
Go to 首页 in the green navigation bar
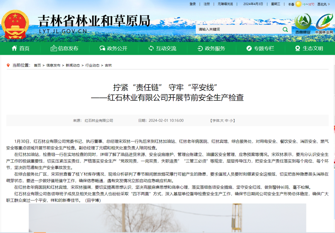pyautogui.click(x=20, y=48)
